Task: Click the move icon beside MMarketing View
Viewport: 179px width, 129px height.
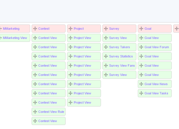Action: click(1, 38)
